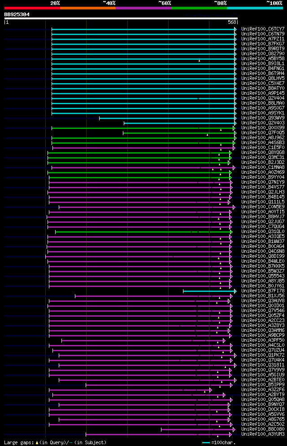The width and height of the screenshot is (287, 446).
Task: Select the UniRef100_C5X4E7 label
Action: click(x=263, y=84)
